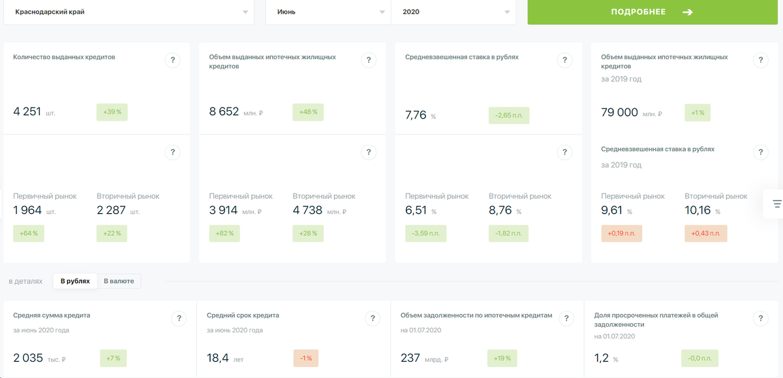This screenshot has width=783, height=378.
Task: Click the 7,76 % rate value
Action: (420, 115)
